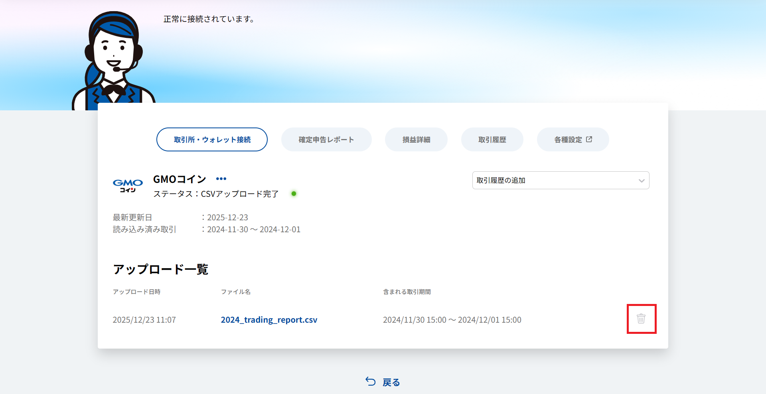Click the 最新更新日 label
The image size is (766, 394).
click(132, 218)
